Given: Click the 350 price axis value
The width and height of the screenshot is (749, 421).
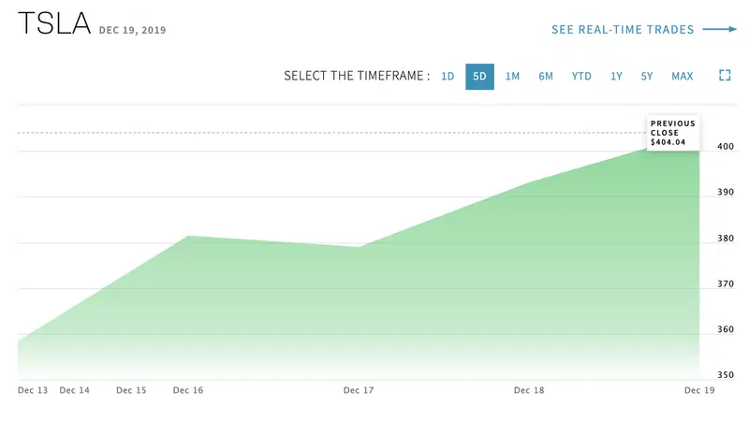Looking at the screenshot, I should click(726, 375).
